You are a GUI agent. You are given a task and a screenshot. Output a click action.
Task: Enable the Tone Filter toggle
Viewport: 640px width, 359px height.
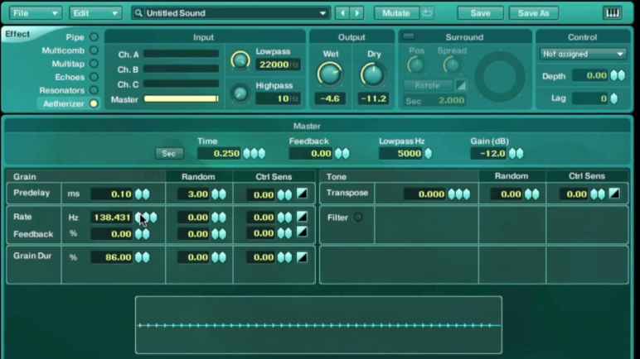(358, 218)
